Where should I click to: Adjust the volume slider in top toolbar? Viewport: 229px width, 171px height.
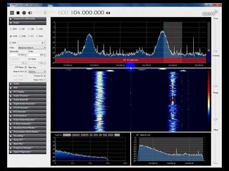(x=45, y=13)
